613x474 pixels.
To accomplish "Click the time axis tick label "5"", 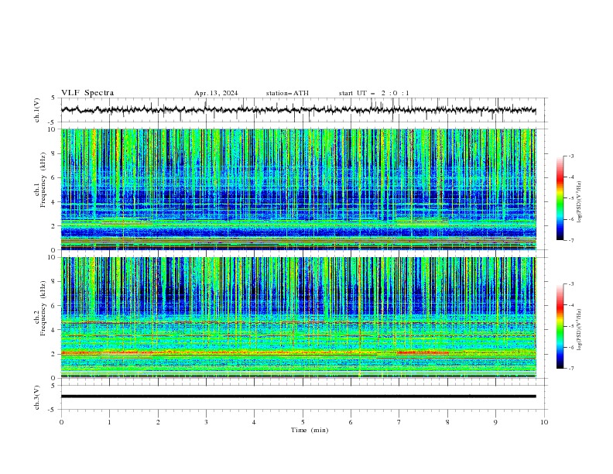I will pyautogui.click(x=303, y=422).
